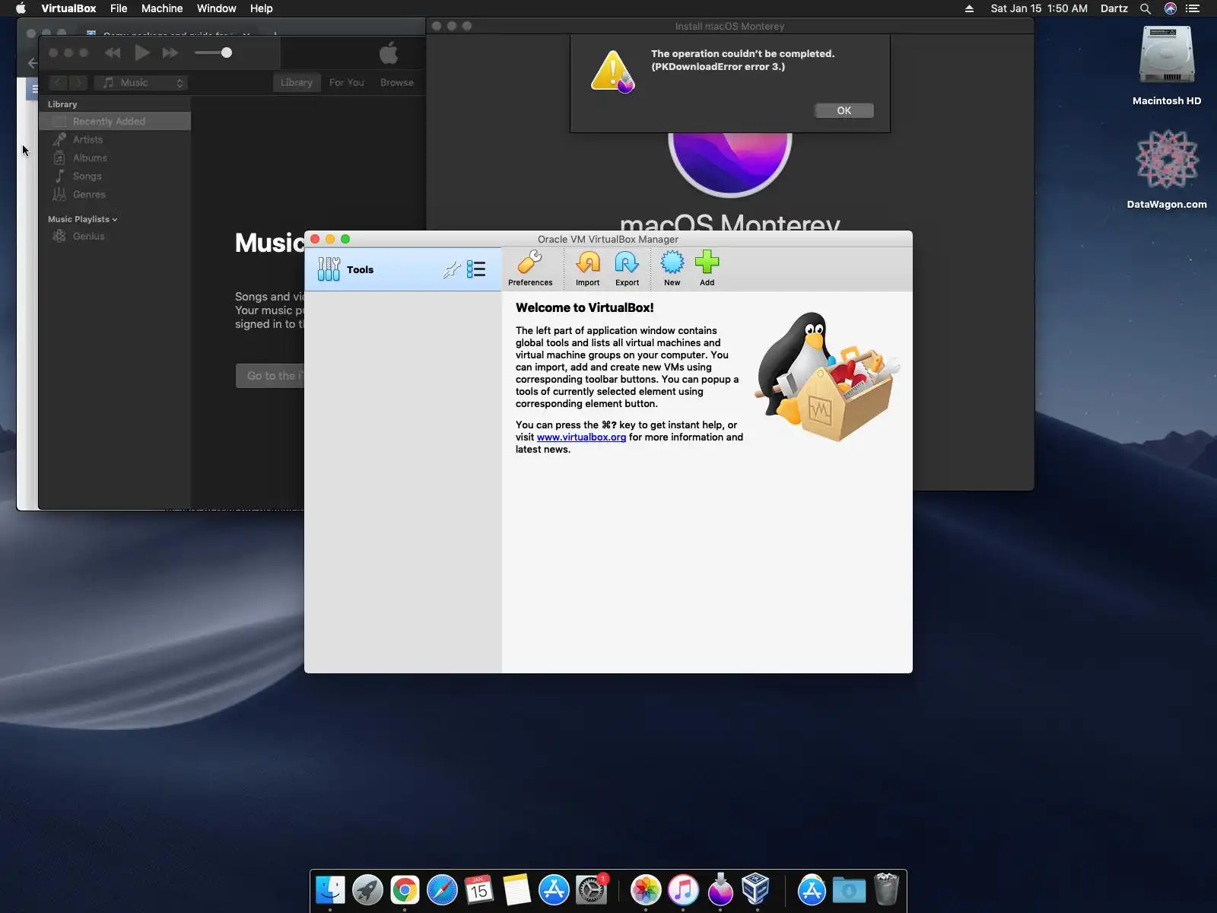Viewport: 1217px width, 913px height.
Task: Click the Import appliance toolbar icon
Action: tap(587, 269)
